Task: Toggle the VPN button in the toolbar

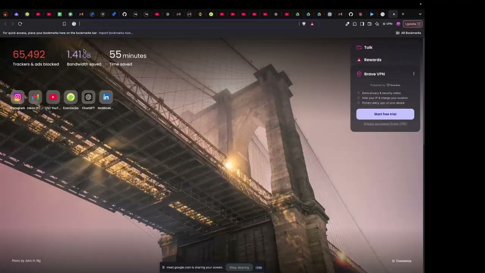Action: [x=388, y=24]
